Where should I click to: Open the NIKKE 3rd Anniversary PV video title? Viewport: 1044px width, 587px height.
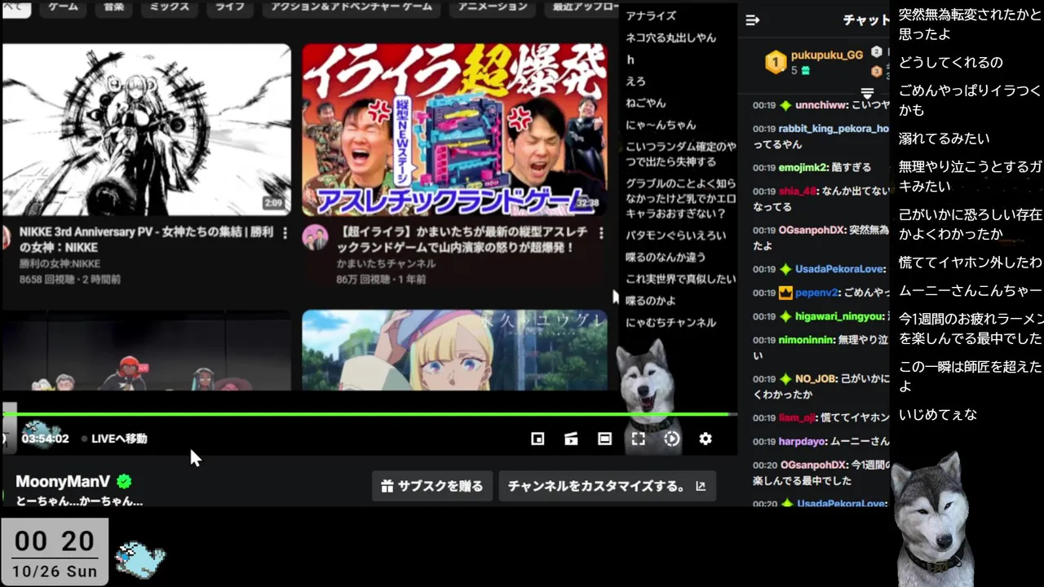click(148, 240)
